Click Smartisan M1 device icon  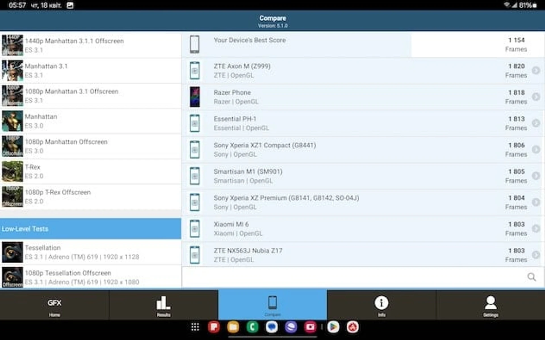click(194, 176)
